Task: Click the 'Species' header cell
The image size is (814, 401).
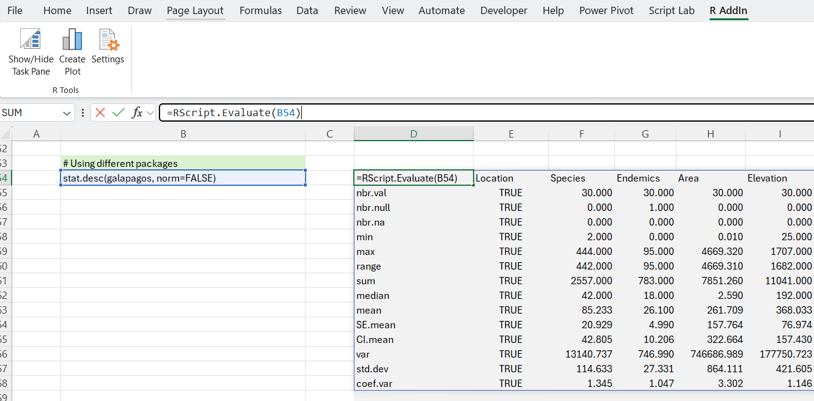Action: tap(582, 178)
